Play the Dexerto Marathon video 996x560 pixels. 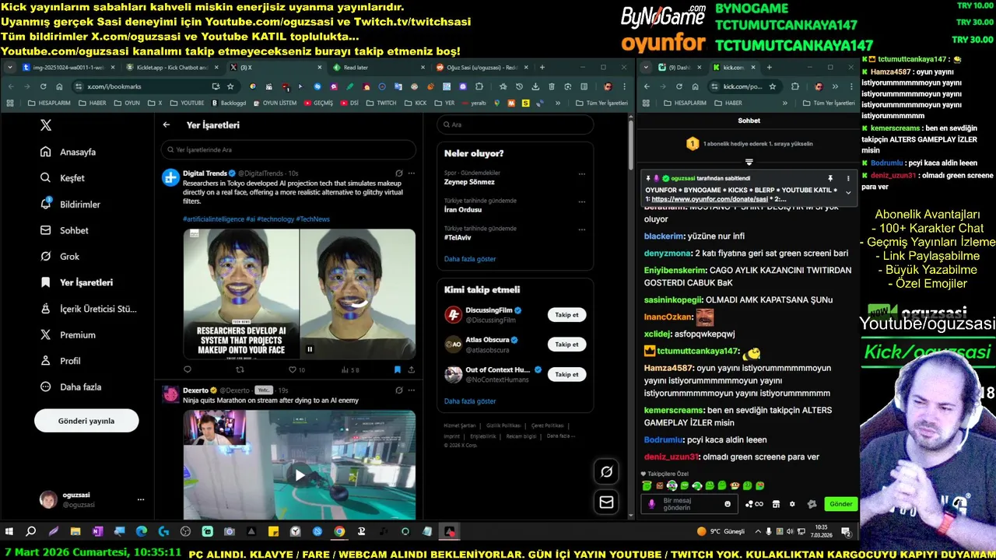pyautogui.click(x=300, y=474)
